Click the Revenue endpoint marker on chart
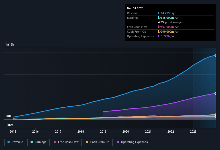The image size is (220, 150). [x=215, y=55]
